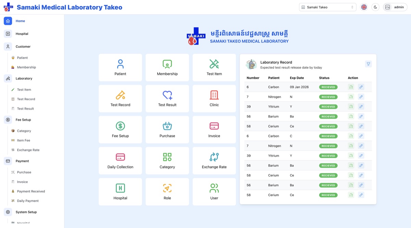This screenshot has width=411, height=228.
Task: Open the Category dashboard tile
Action: [167, 161]
